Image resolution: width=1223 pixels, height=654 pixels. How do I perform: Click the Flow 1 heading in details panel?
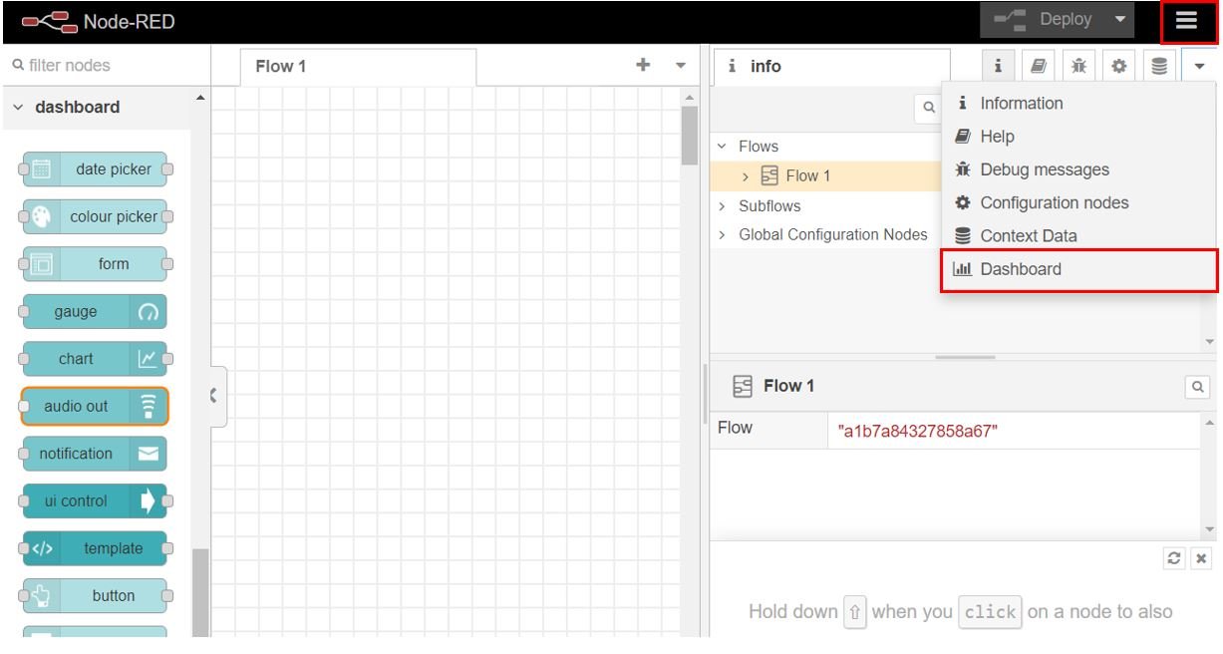click(789, 386)
